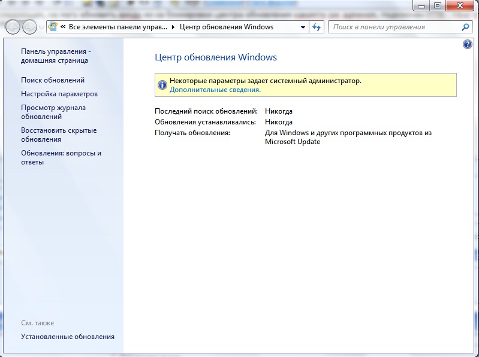This screenshot has height=357, width=479.
Task: Click 'Последний поиск обновлений:' label
Action: tap(206, 111)
